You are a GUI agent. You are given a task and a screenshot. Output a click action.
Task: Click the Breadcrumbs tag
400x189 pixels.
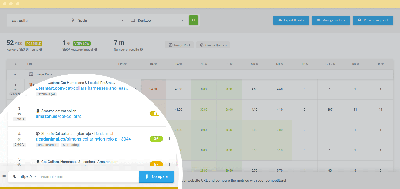click(x=47, y=145)
